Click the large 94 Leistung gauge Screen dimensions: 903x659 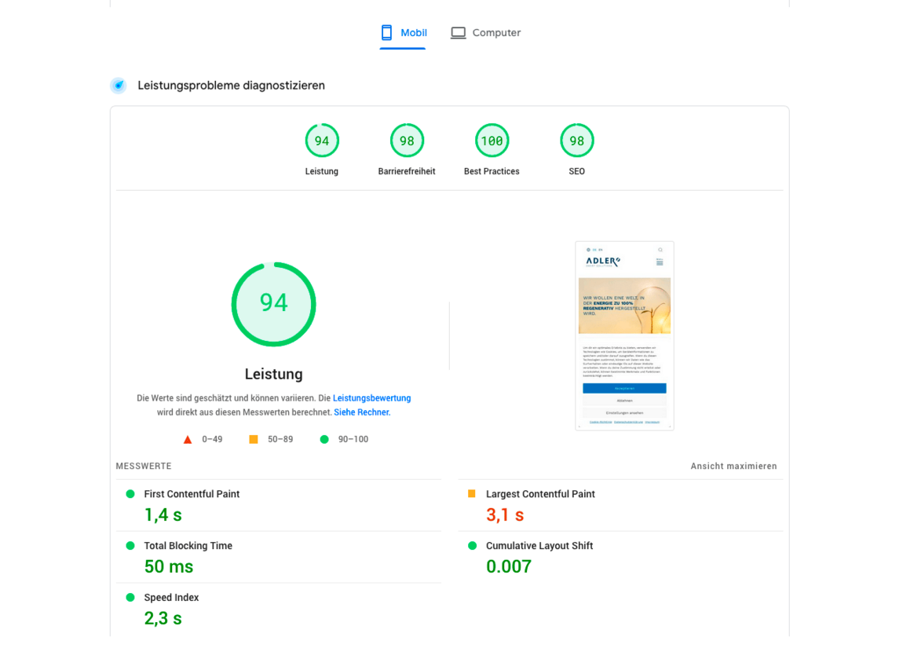click(273, 304)
